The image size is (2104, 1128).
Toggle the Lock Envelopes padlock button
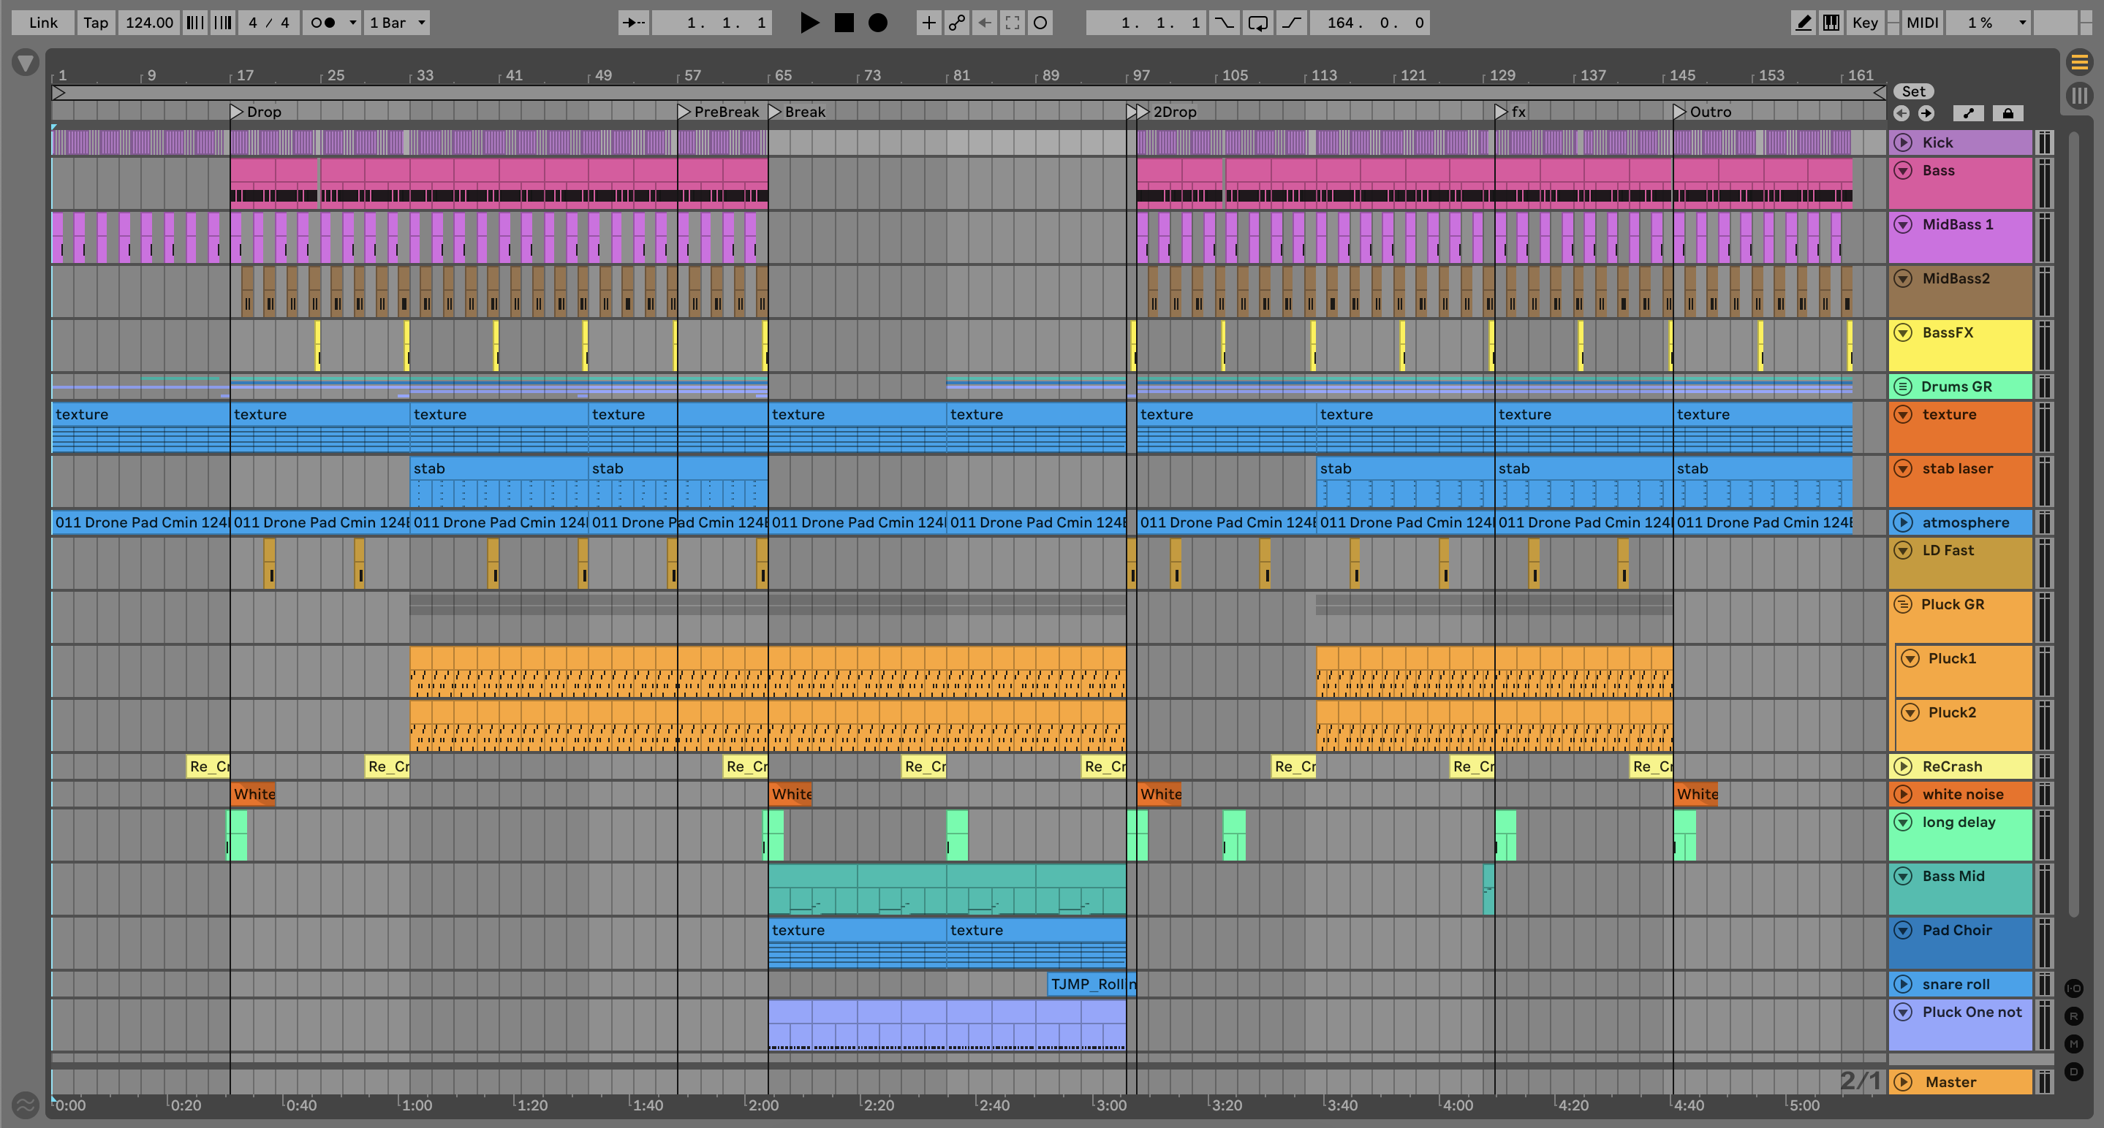point(2007,113)
